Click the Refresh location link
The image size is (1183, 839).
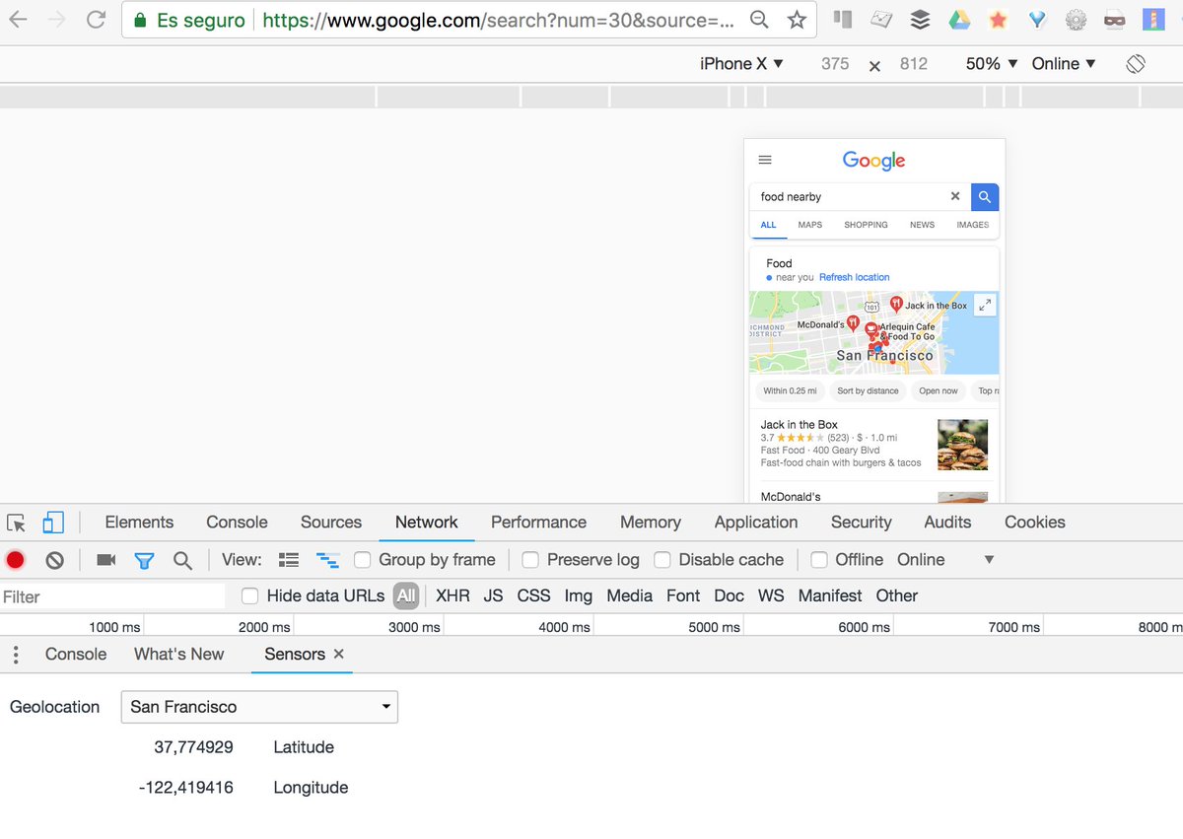854,277
